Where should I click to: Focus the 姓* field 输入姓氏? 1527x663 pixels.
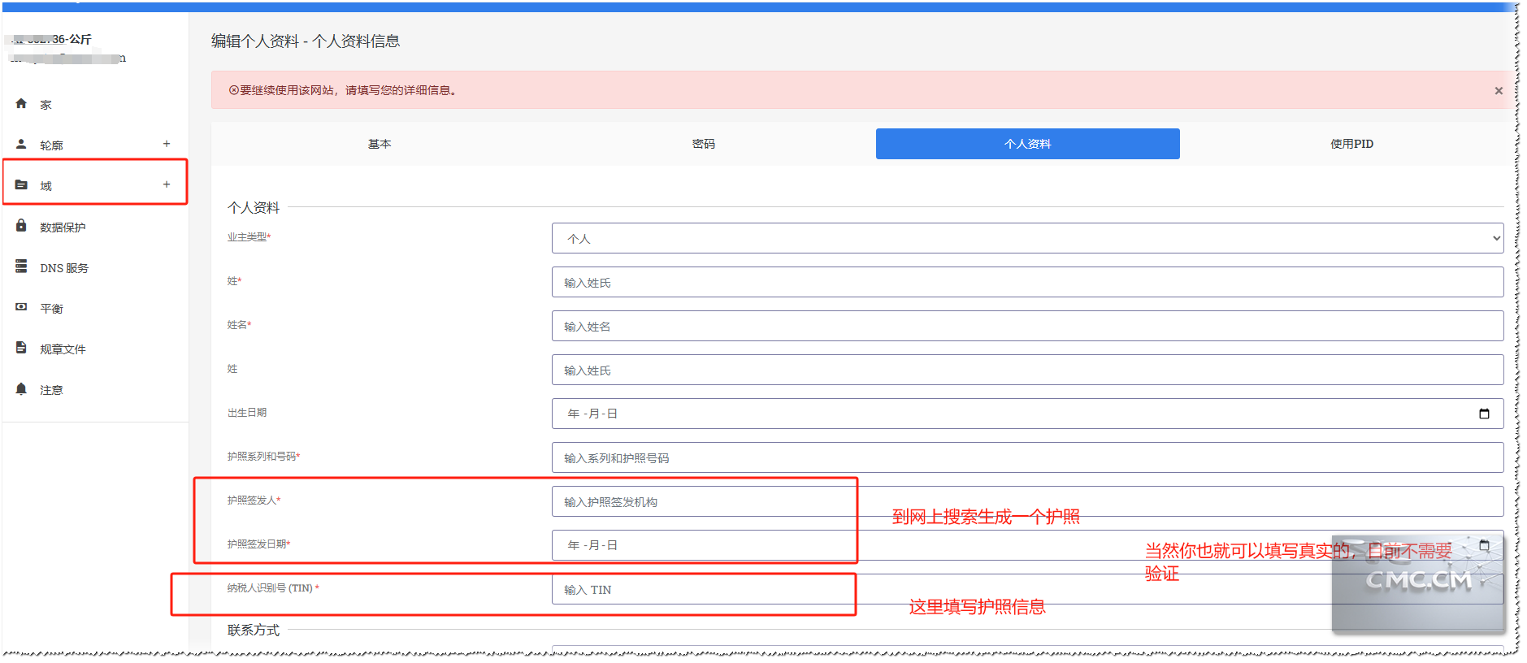coord(1027,282)
